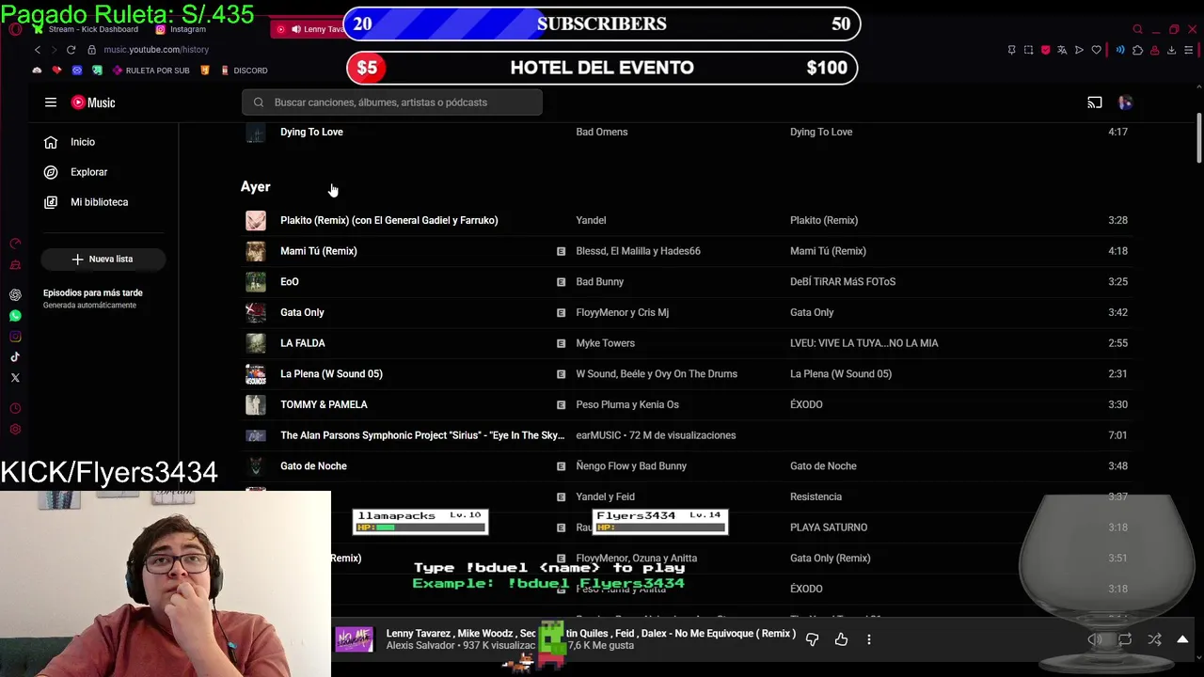Click the Gato de Noche song title

pos(313,466)
